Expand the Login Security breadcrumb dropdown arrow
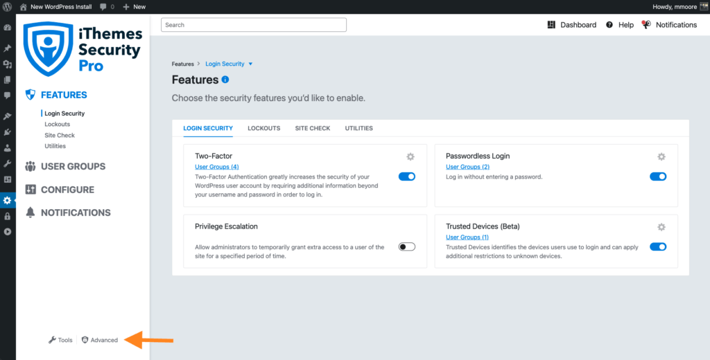Viewport: 710px width, 360px height. [250, 64]
